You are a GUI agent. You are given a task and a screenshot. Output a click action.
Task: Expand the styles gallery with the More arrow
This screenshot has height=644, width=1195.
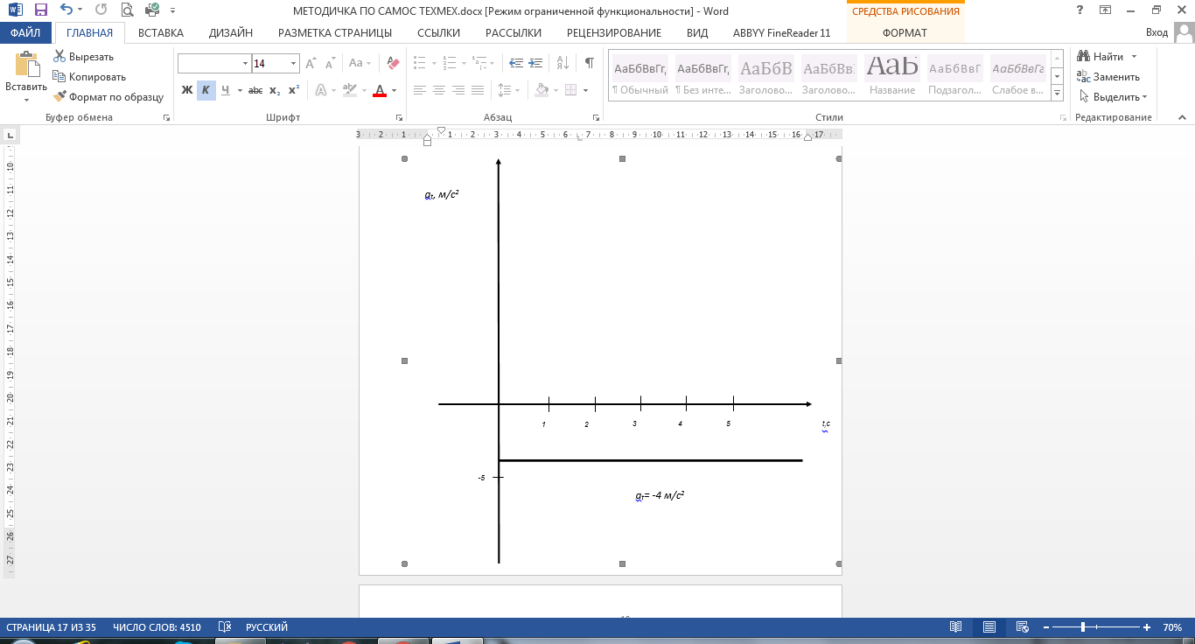point(1057,94)
